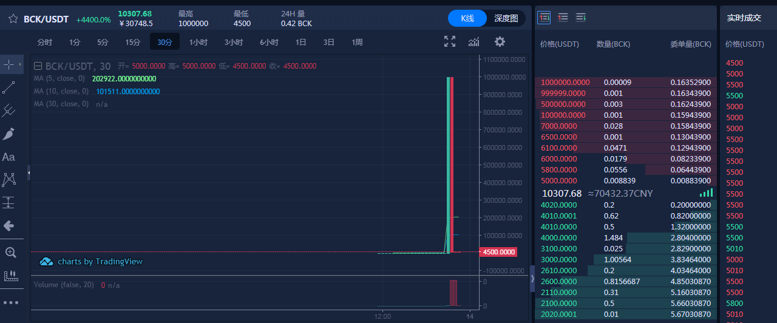Activate the zoom-in magnifier tool
Viewport: 777px width, 323px height.
point(10,252)
